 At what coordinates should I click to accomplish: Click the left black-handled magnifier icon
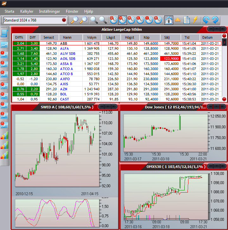point(94,20)
